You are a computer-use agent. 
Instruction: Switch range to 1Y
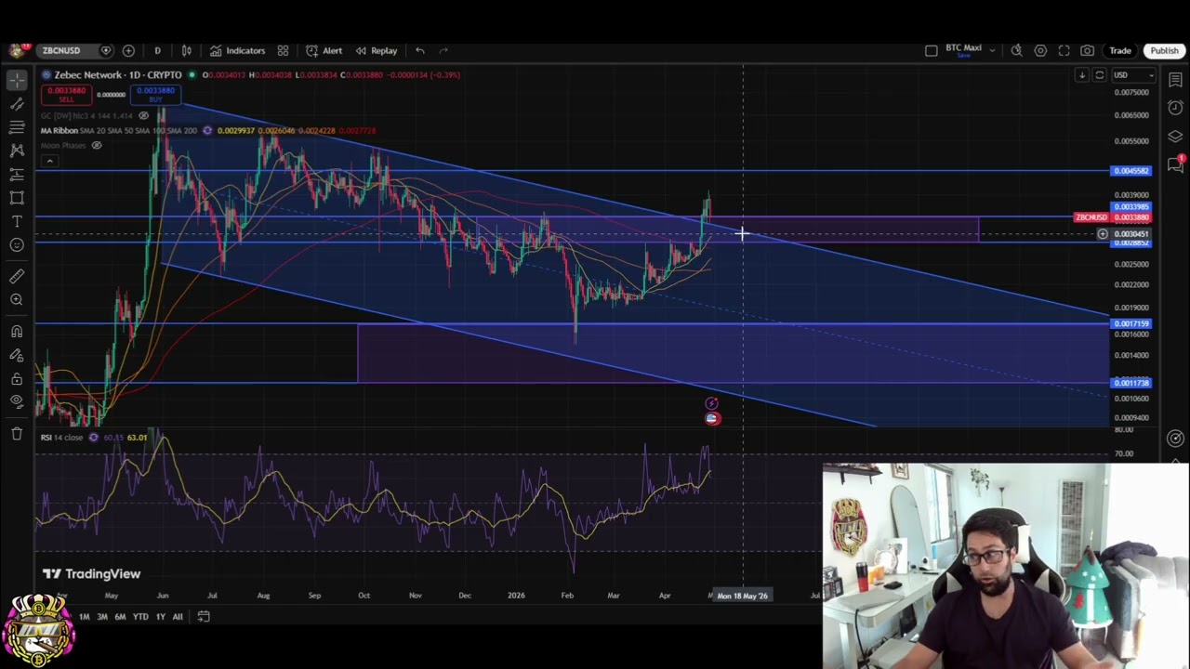(x=160, y=616)
